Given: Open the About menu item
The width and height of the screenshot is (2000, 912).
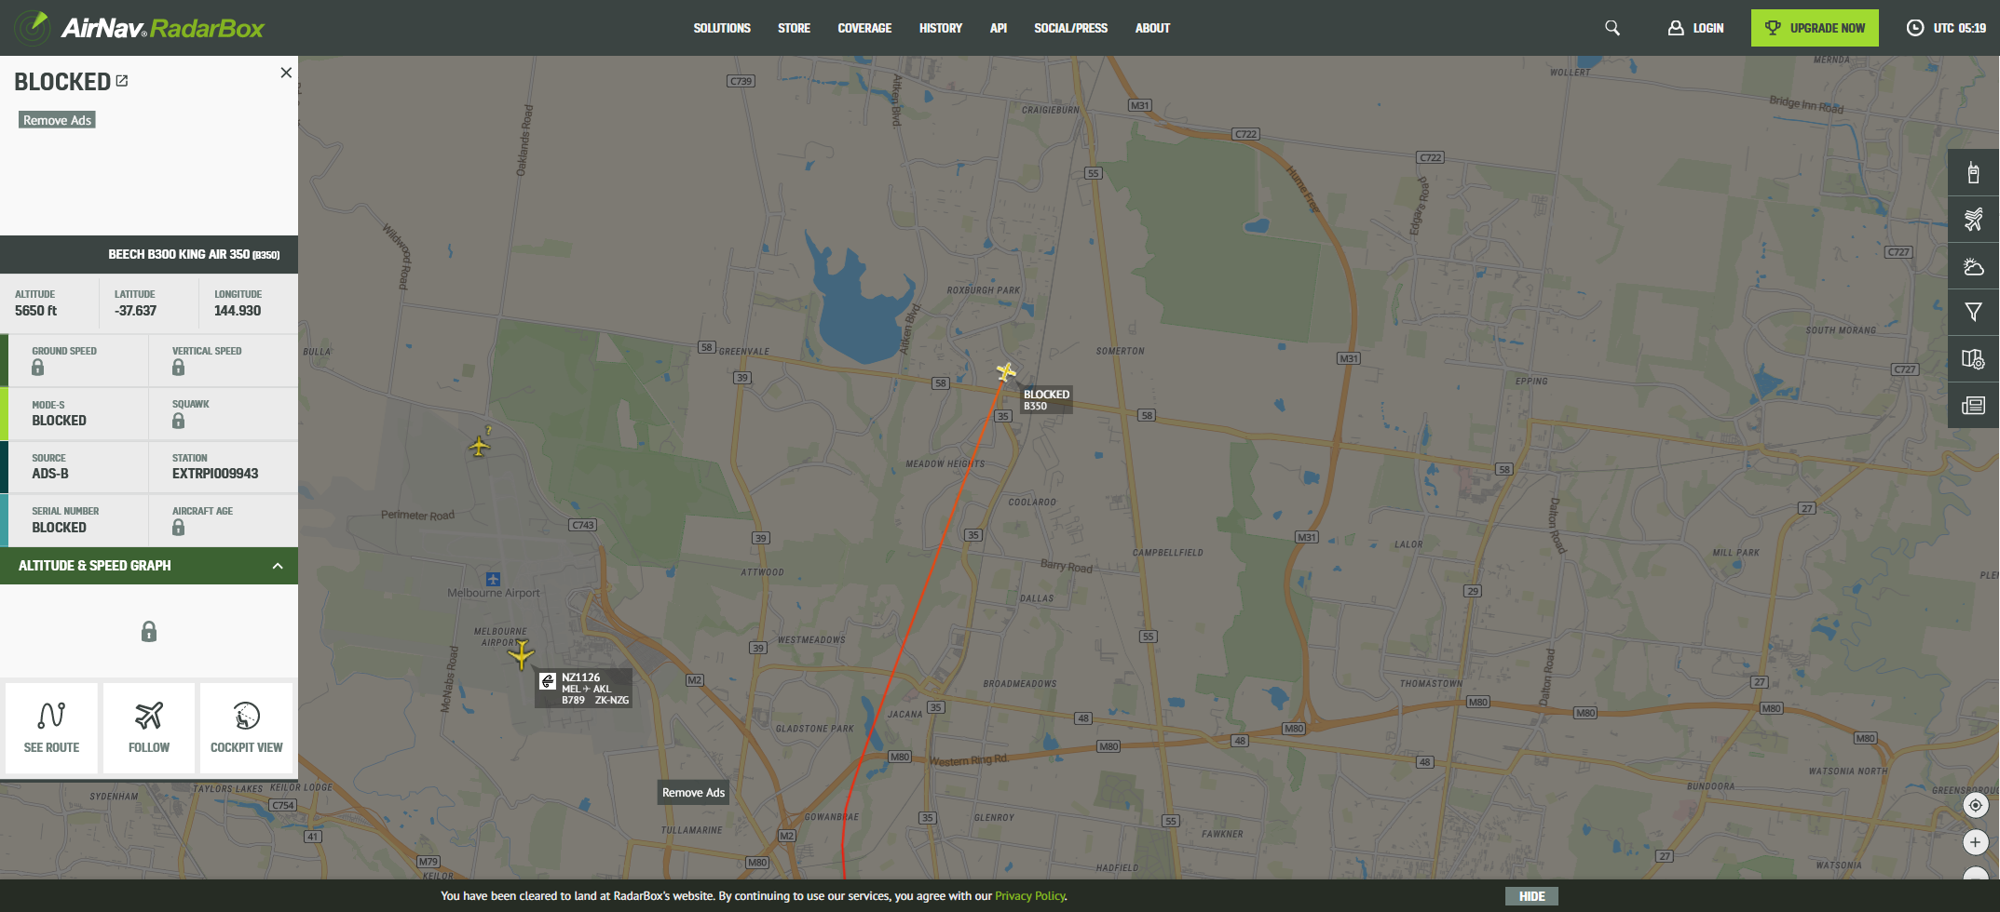Looking at the screenshot, I should pyautogui.click(x=1152, y=28).
